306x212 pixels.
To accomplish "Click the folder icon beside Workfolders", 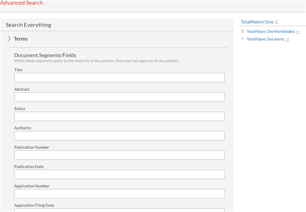I will 243,31.
